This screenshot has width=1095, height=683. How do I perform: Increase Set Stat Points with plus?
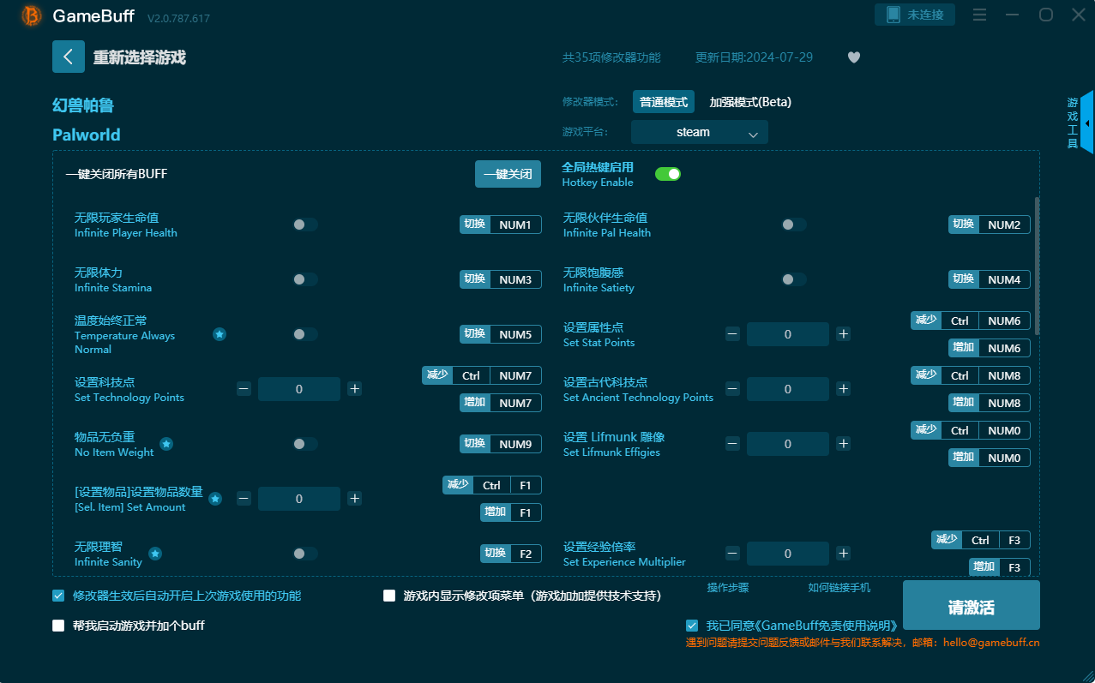(844, 334)
